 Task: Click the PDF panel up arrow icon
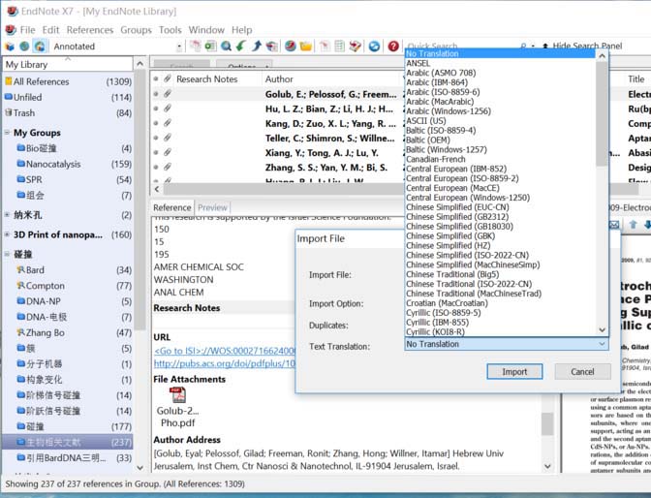pos(633,225)
